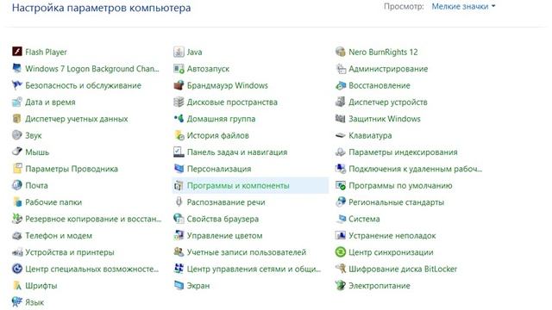The image size is (552, 310).
Task: Click the Устройства и принтеры icon
Action: point(17,252)
